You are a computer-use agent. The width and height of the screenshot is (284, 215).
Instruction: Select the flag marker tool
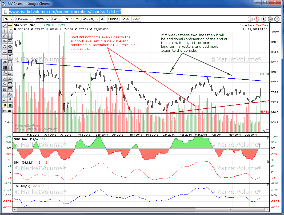coord(10,100)
